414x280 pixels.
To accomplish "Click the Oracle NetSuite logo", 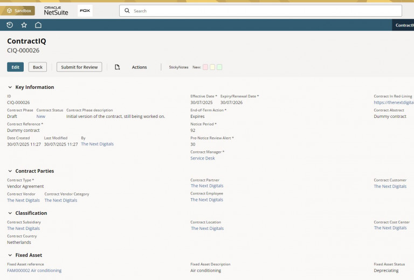I will (x=56, y=11).
